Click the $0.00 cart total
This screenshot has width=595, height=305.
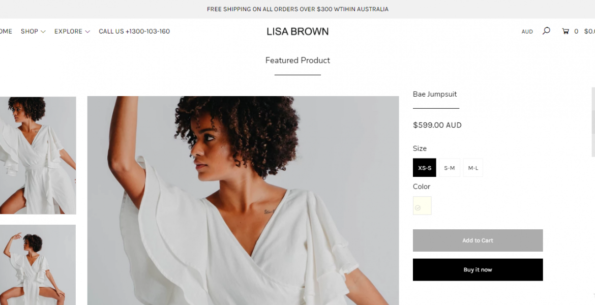[589, 31]
